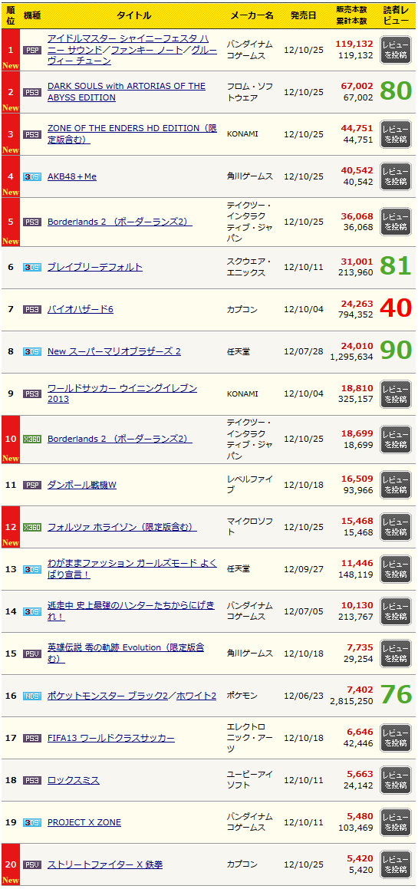Open ZONE OF THE ENDERS HD EDITION link
The width and height of the screenshot is (418, 889).
132,134
